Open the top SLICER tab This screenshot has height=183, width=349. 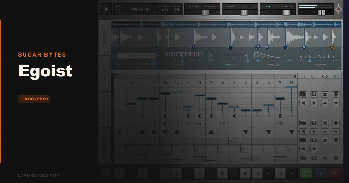(193, 6)
